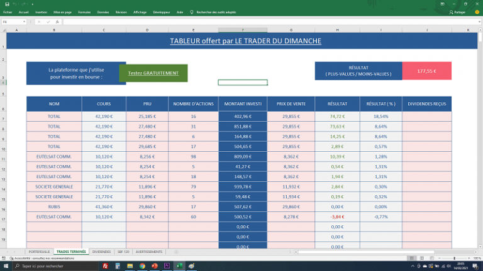The height and width of the screenshot is (271, 483).
Task: Open the Formules ribbon tab
Action: pyautogui.click(x=84, y=12)
